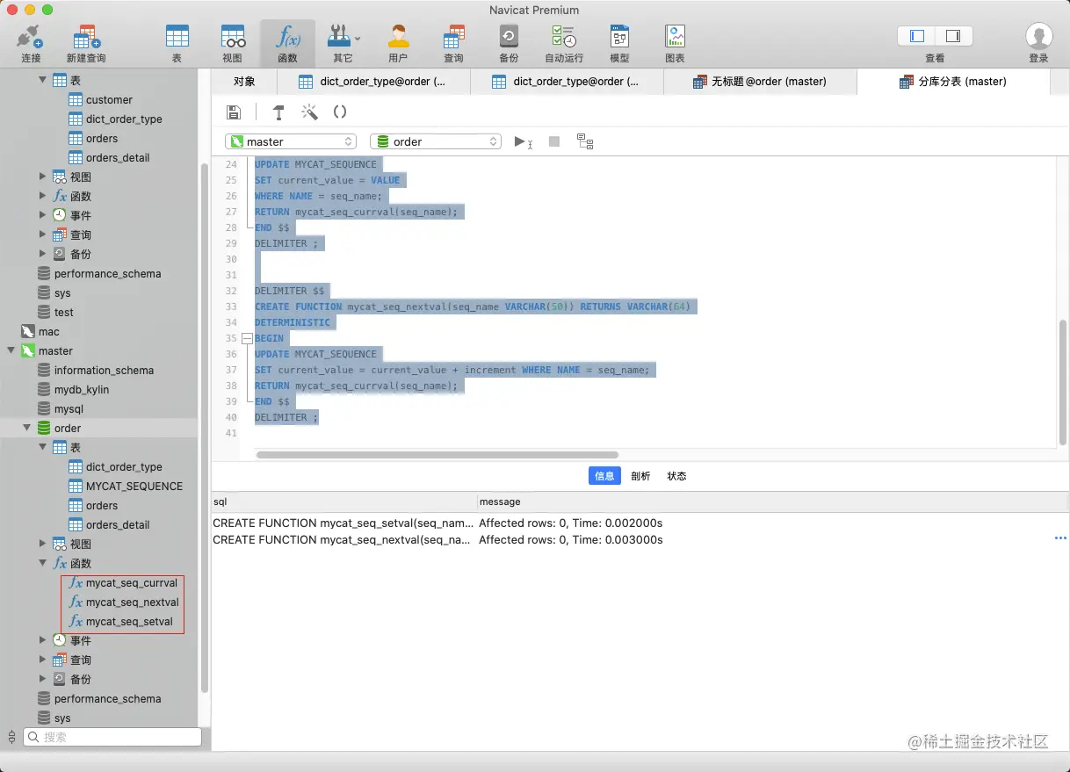
Task: Click the stop query button
Action: (x=554, y=141)
